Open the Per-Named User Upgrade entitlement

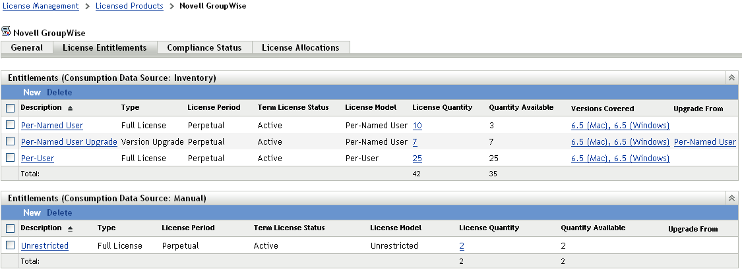click(69, 142)
